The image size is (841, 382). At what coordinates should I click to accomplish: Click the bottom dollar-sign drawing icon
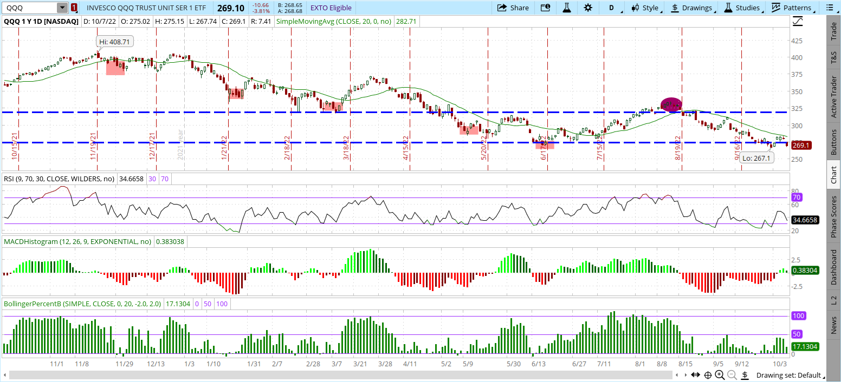[745, 375]
